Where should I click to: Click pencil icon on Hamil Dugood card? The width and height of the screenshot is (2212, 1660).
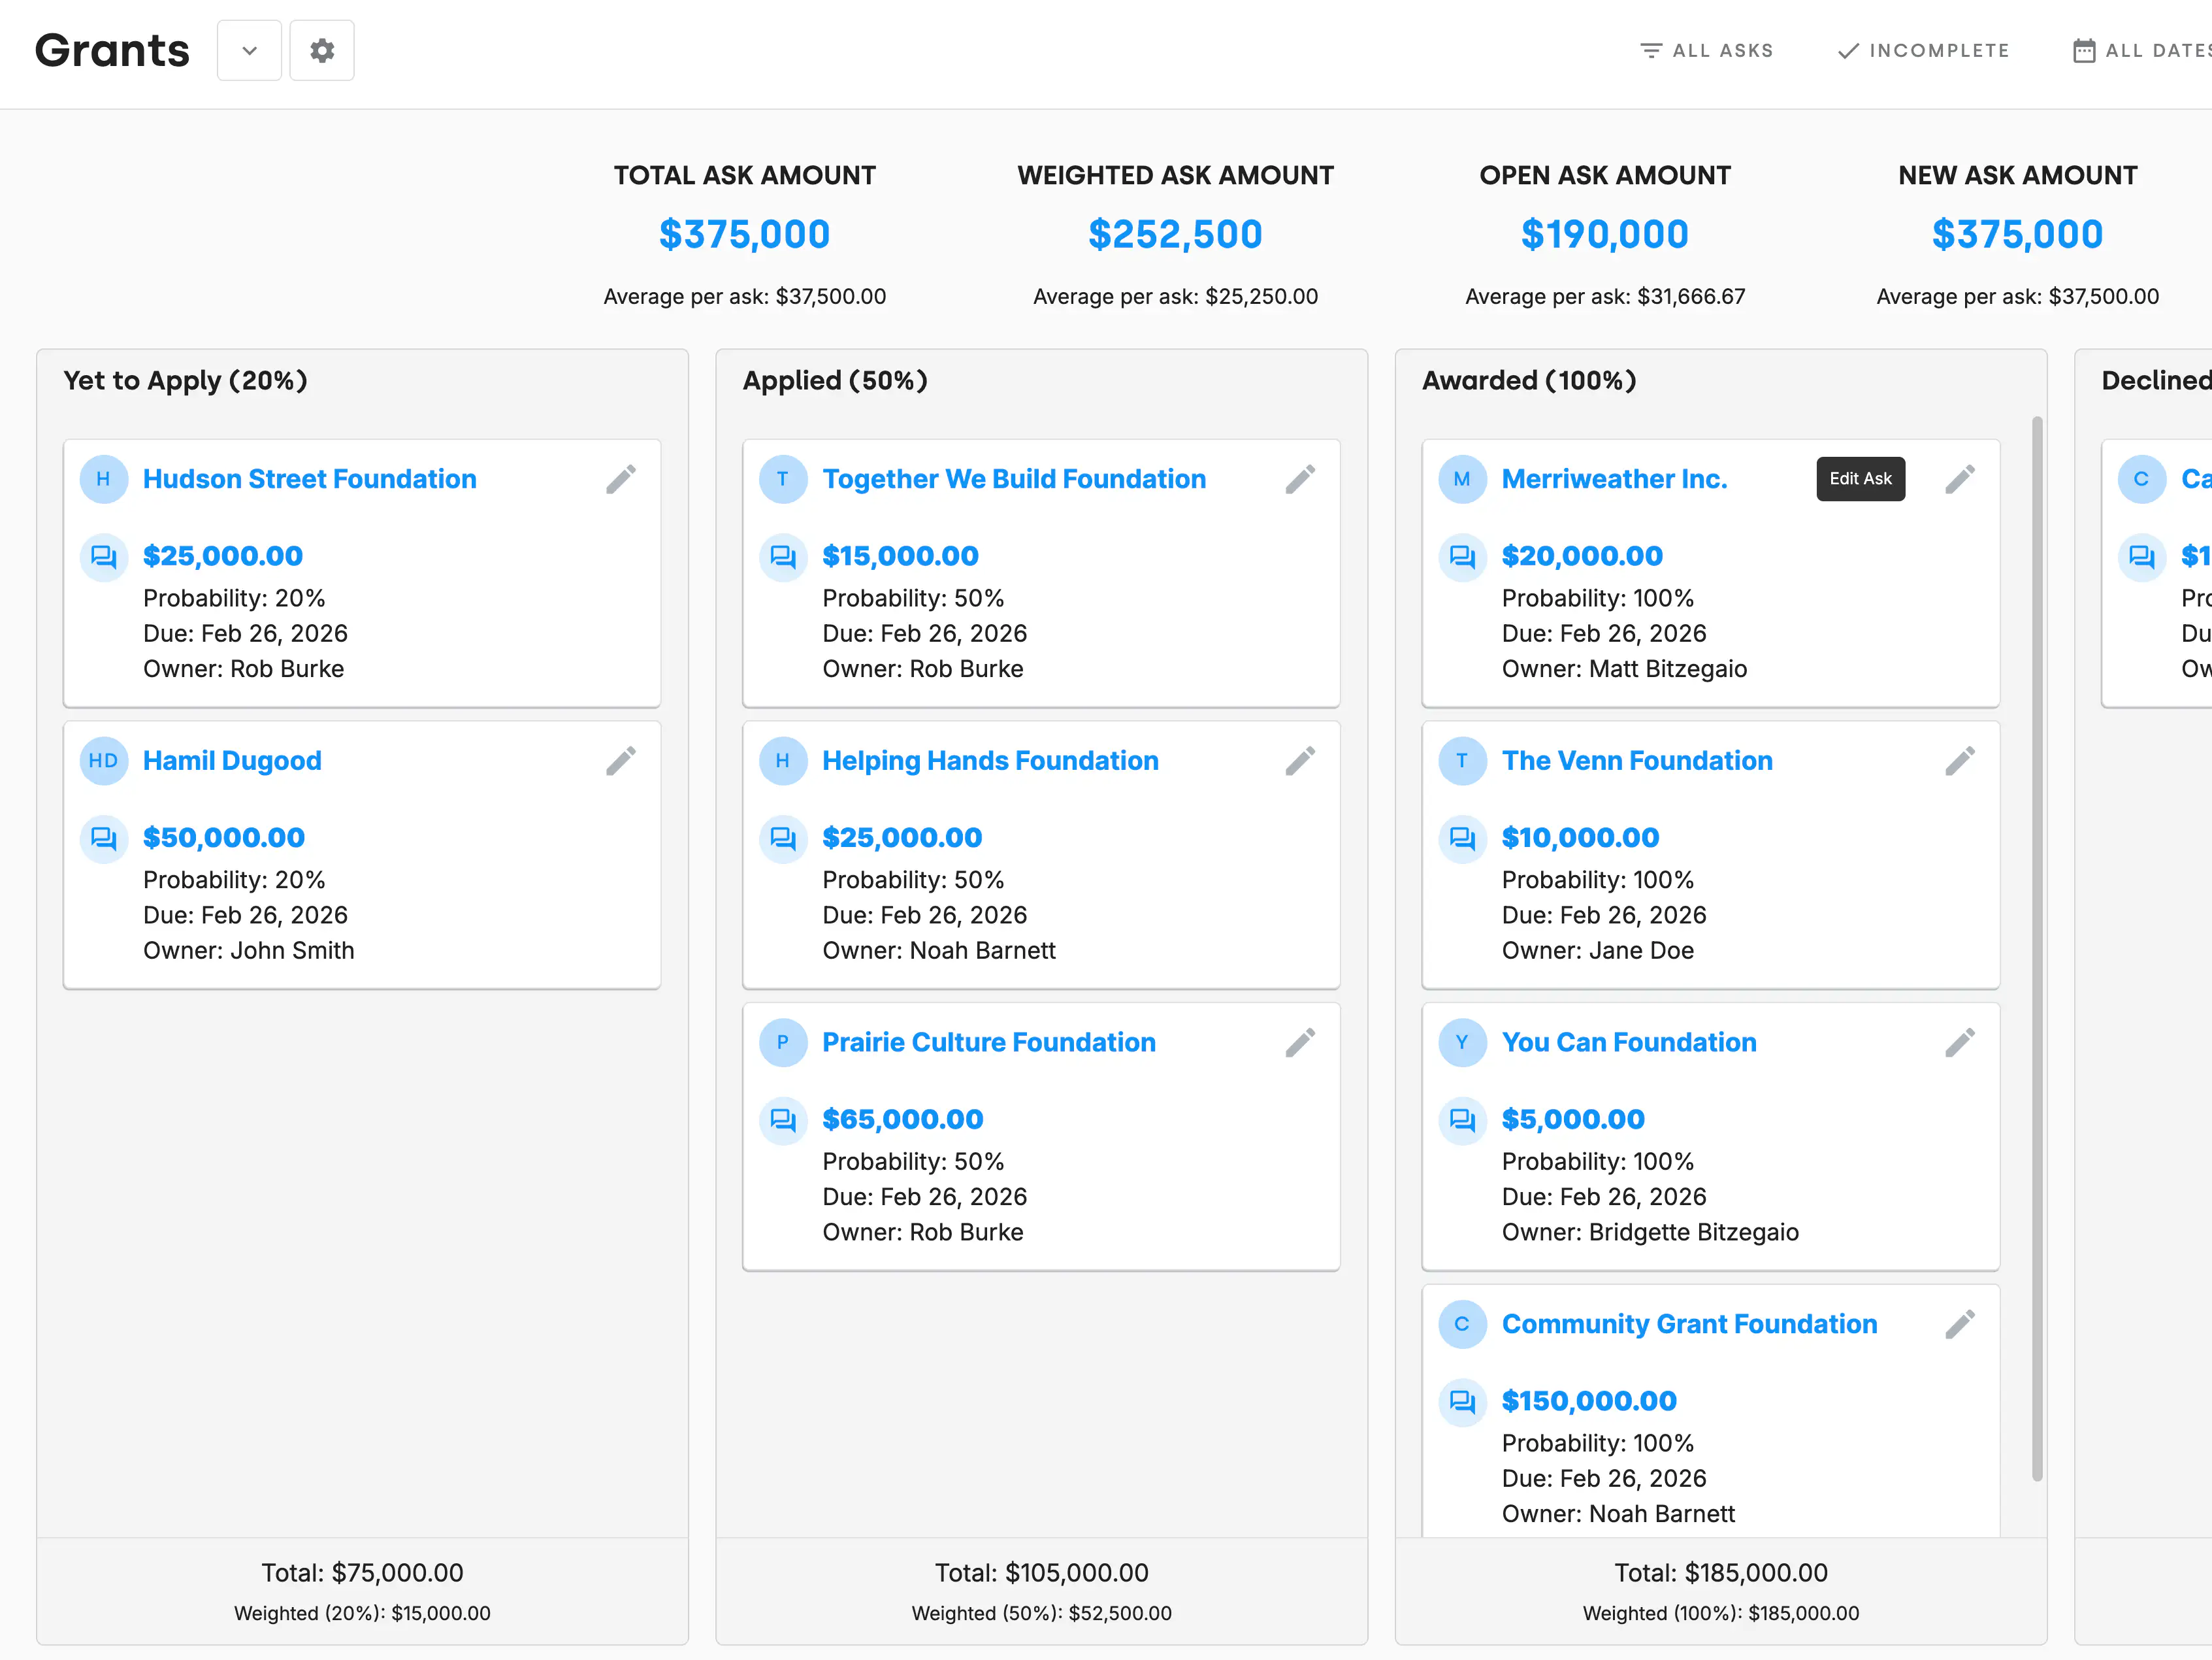620,761
